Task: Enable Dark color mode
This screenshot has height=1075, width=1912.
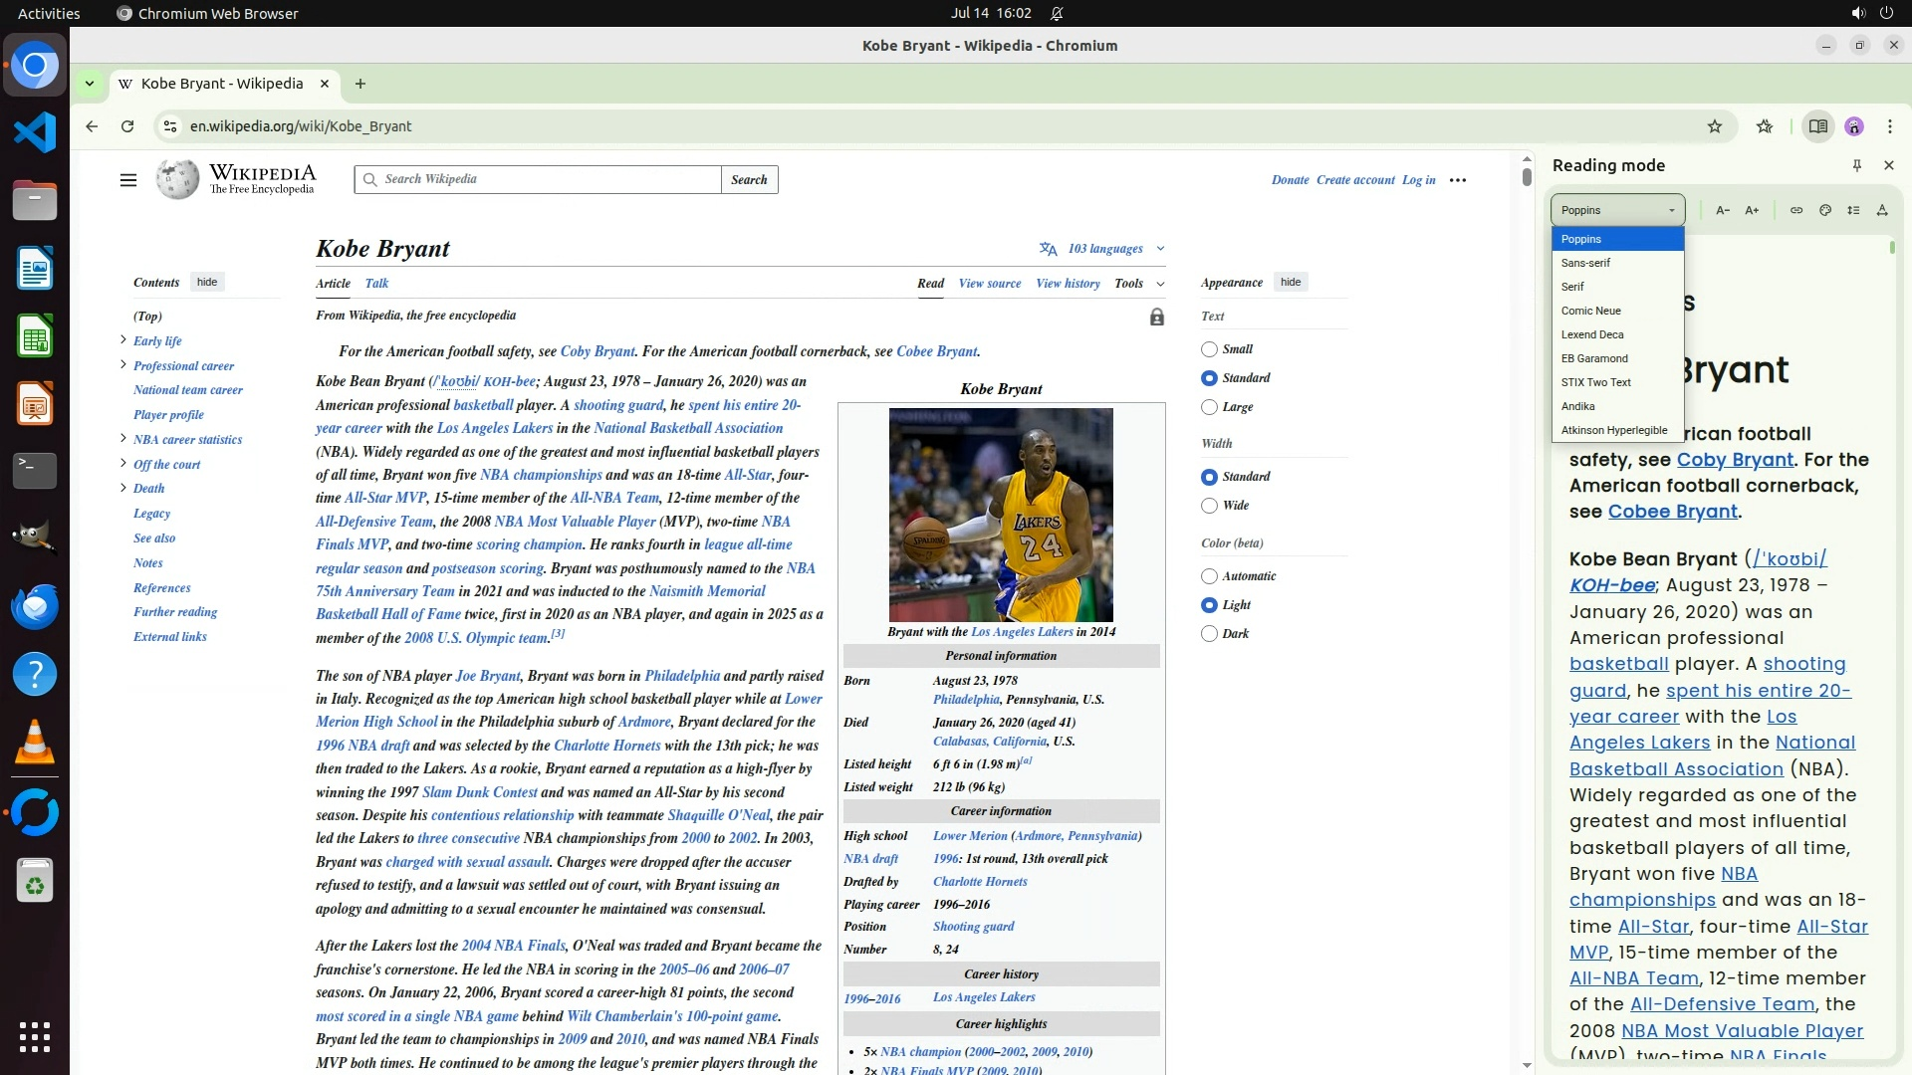Action: (1209, 634)
